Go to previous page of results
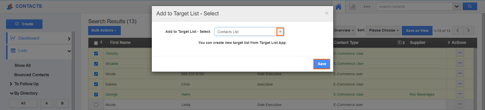The image size is (485, 110). pos(457,31)
